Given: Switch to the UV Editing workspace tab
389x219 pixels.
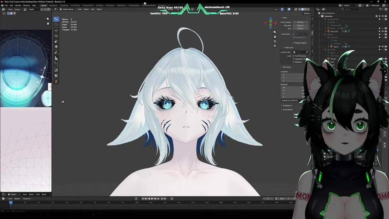Looking at the screenshot, I should (75, 5).
